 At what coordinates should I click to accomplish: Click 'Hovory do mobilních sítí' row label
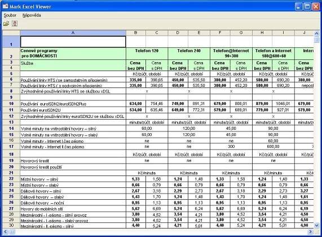(x=42, y=209)
